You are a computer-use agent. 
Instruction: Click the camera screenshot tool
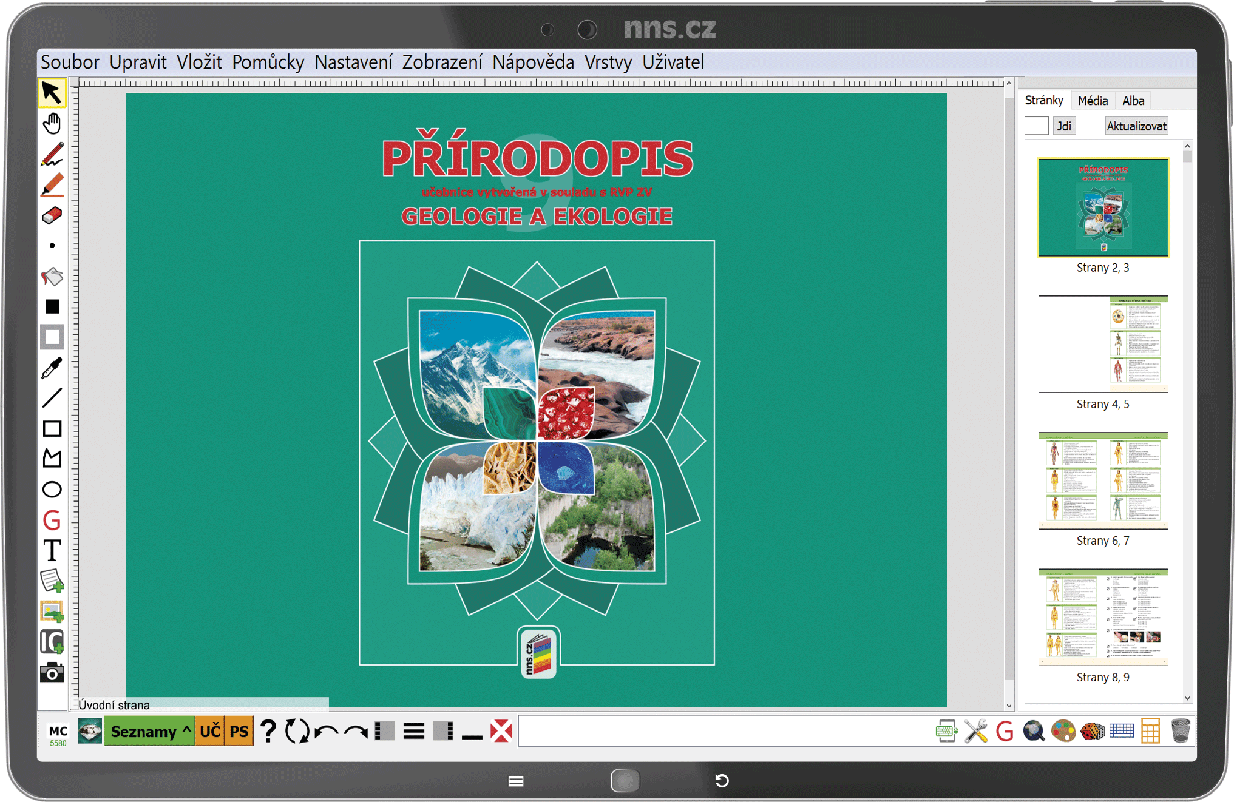click(x=52, y=673)
